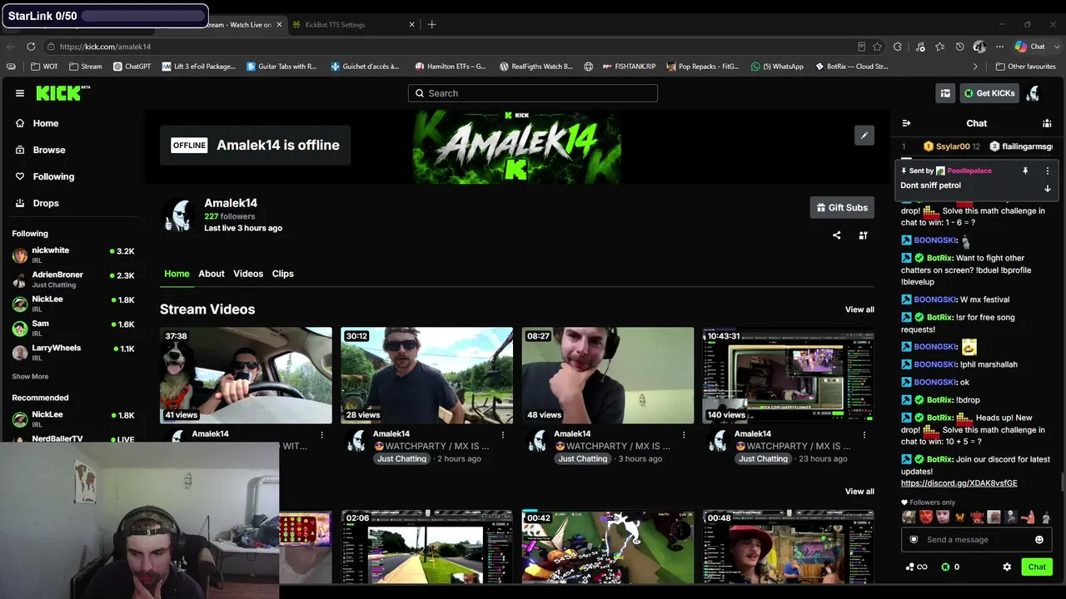Screen dimensions: 1066x599
Task: Open a new browser tab
Action: pos(431,25)
